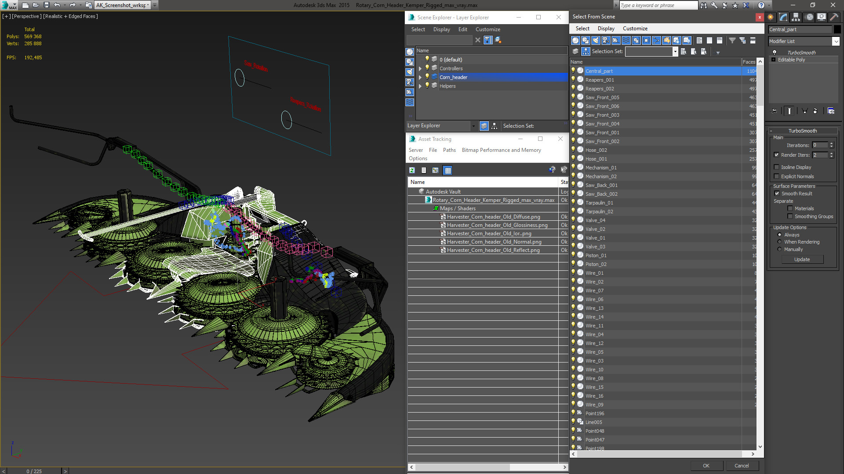Toggle Display Shapes filter in Select From Scene
The height and width of the screenshot is (474, 844).
(x=586, y=40)
